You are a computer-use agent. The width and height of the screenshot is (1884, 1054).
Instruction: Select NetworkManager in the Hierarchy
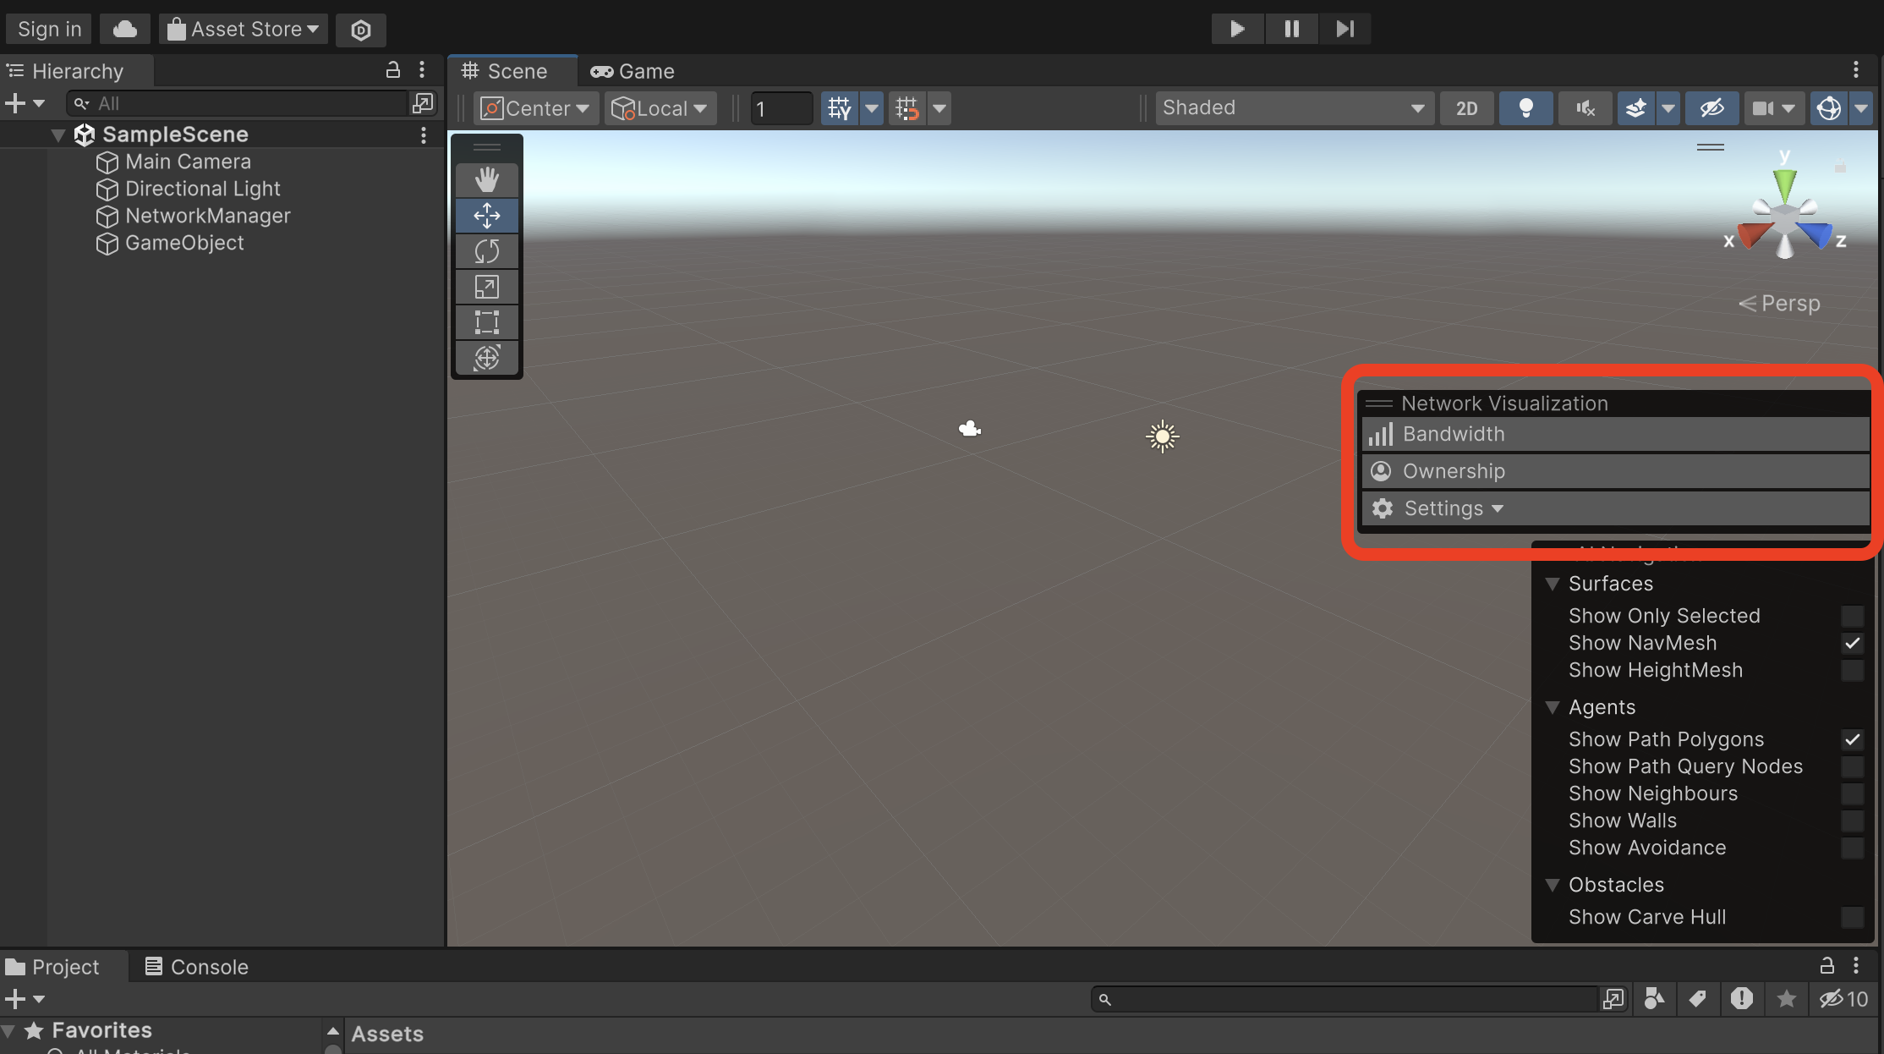click(207, 216)
